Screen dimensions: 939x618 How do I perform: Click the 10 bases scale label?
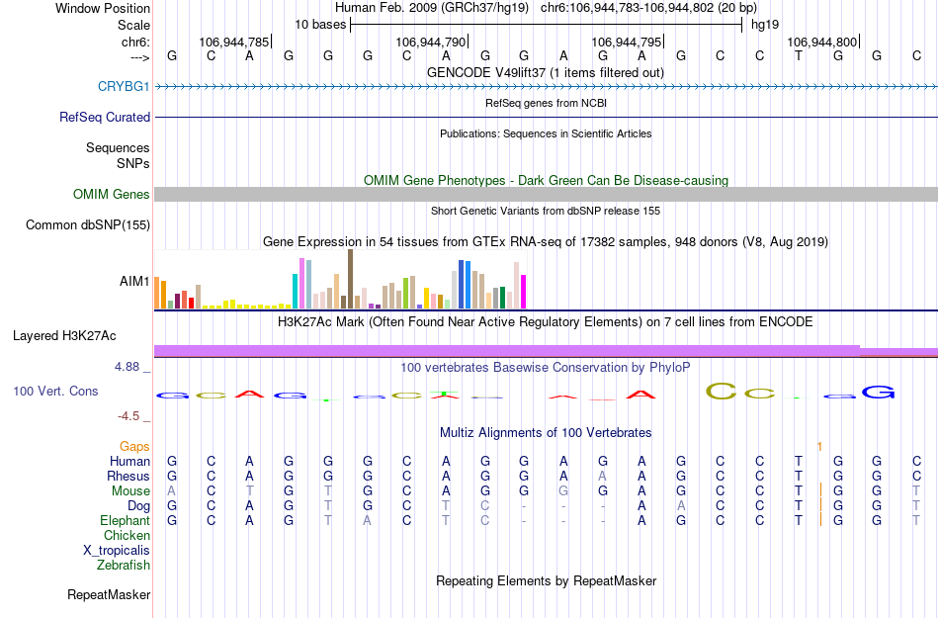pos(320,25)
